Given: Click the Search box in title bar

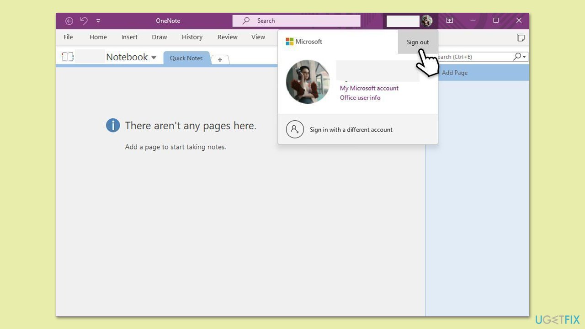Looking at the screenshot, I should (x=296, y=21).
